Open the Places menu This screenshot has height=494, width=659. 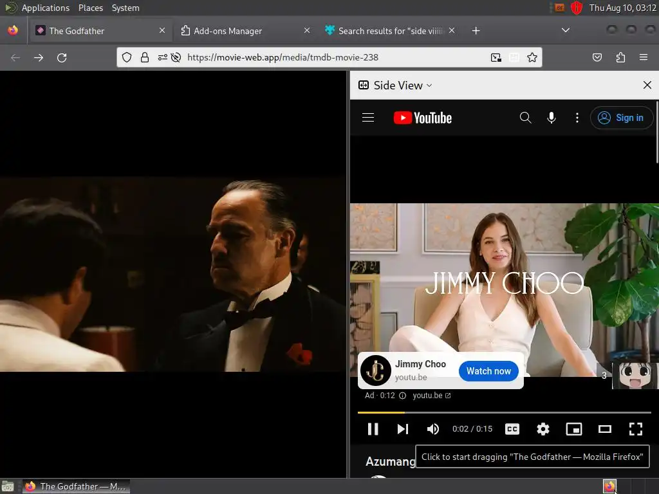(x=90, y=8)
